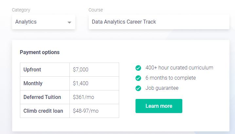Open the Data Analytics Career Track course selector

[x=159, y=22]
